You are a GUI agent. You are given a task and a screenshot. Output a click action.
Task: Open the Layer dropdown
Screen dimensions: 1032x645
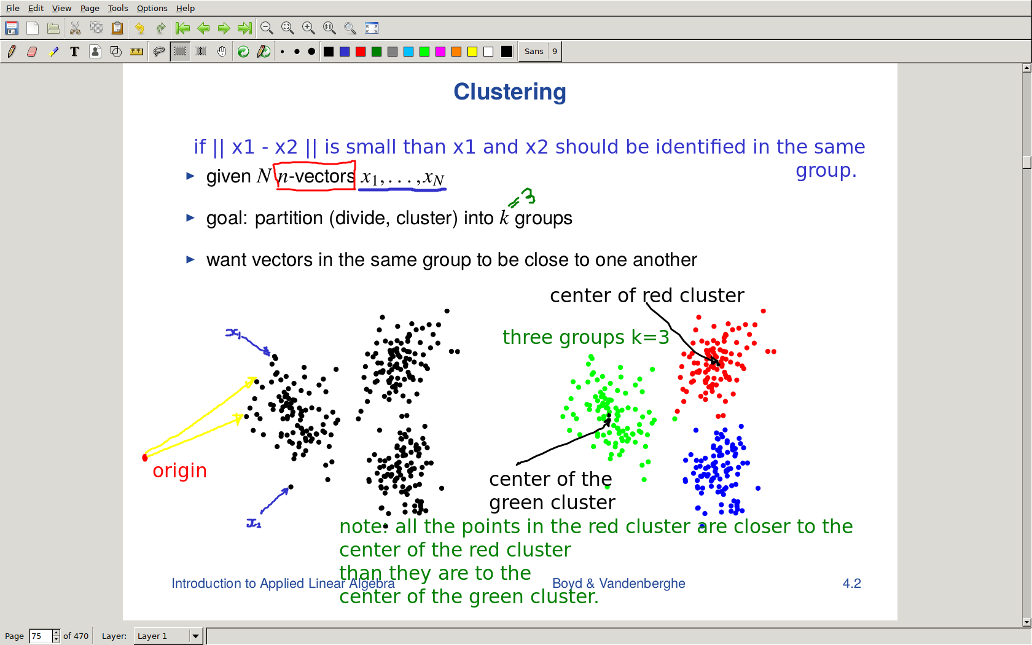(x=195, y=636)
